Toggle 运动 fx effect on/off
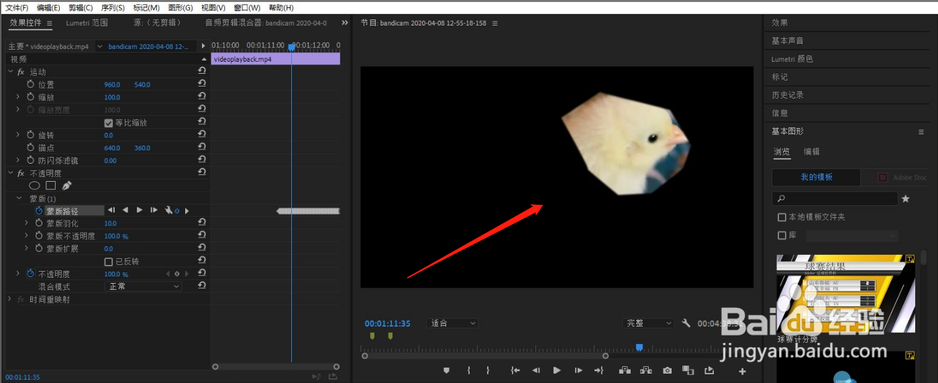Screen dimensions: 938x383 pyautogui.click(x=21, y=72)
